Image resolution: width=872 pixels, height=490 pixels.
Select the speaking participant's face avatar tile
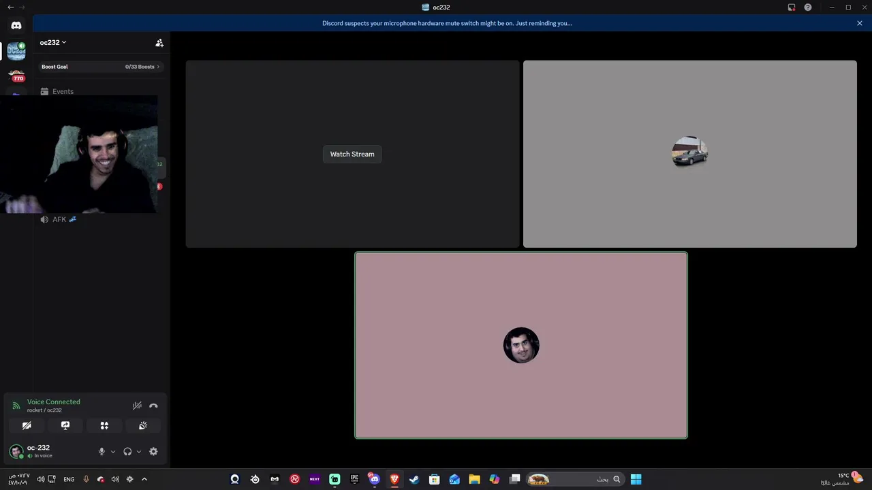click(x=521, y=345)
